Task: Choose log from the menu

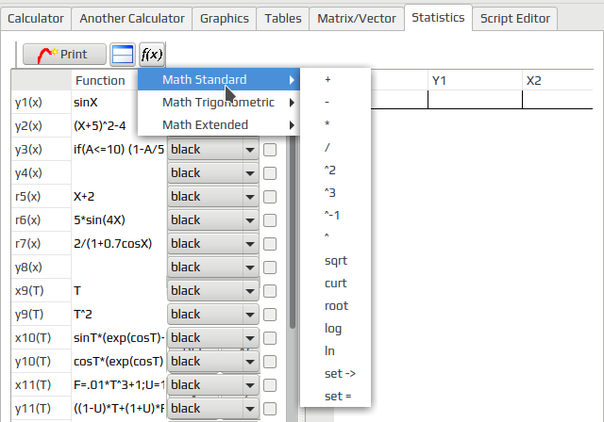Action: click(335, 329)
